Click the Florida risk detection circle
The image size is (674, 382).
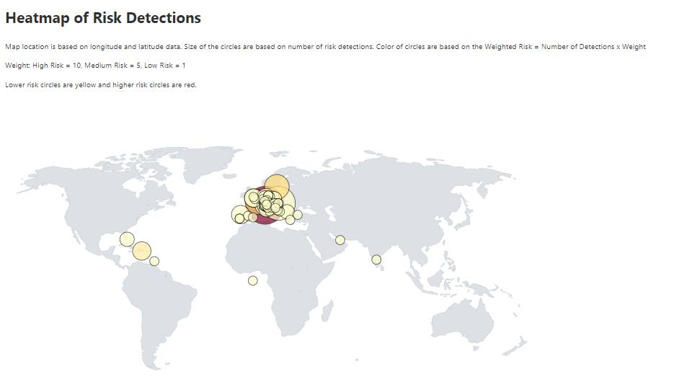127,239
